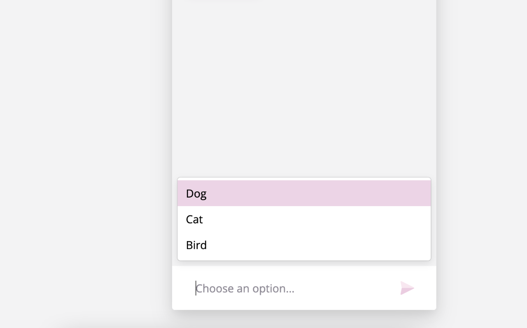Pick the middle option in the popup
The width and height of the screenshot is (527, 328).
click(x=304, y=219)
